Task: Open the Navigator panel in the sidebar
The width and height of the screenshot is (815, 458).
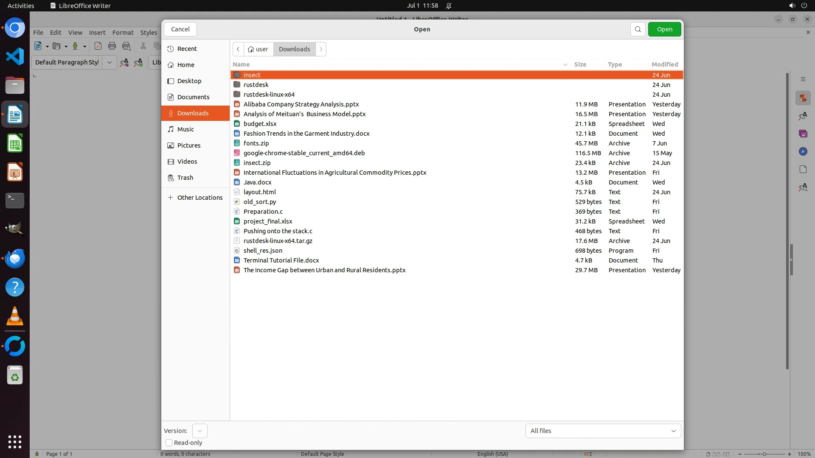Action: 803,151
